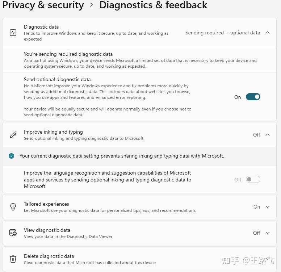The height and width of the screenshot is (272, 281).
Task: Go back to Privacy & security breadcrumb
Action: tap(43, 5)
